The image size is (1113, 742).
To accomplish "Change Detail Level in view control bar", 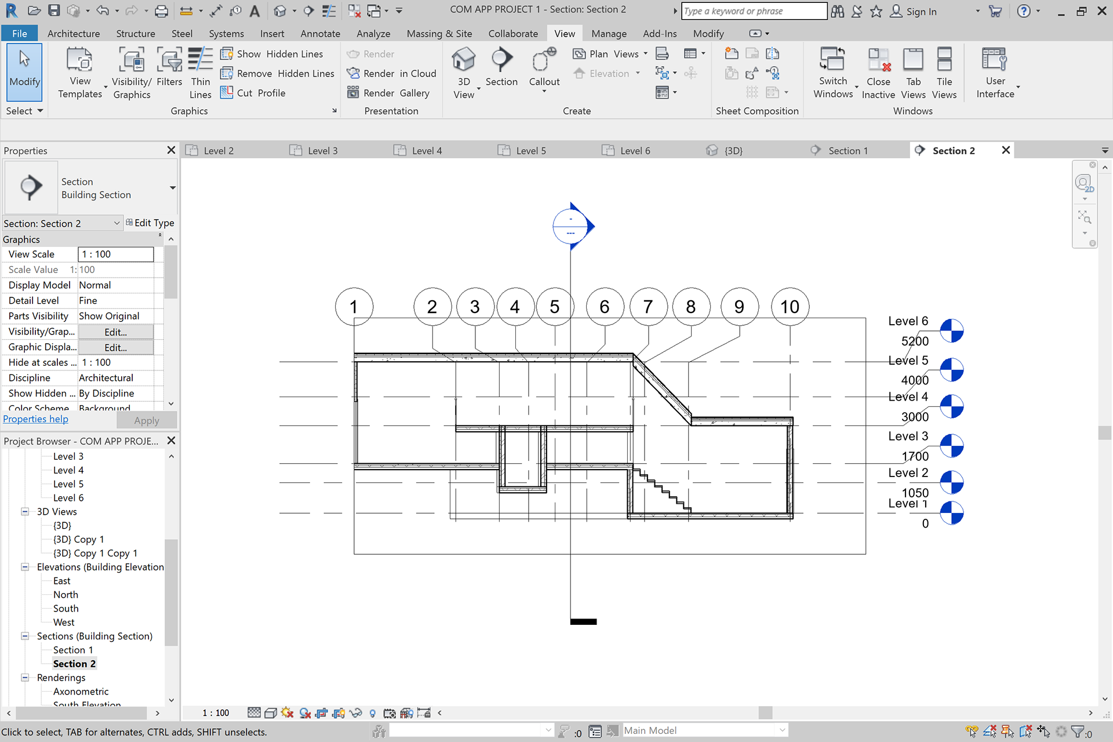I will point(254,713).
